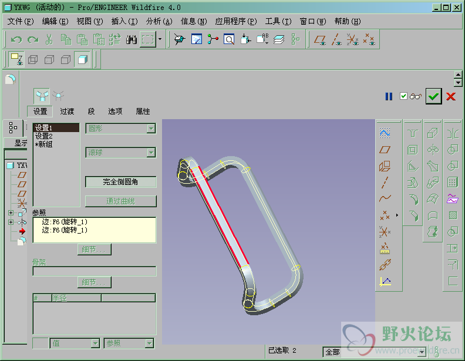Image resolution: width=465 pixels, height=361 pixels.
Task: Click the Redo arrow icon
Action: 33,39
